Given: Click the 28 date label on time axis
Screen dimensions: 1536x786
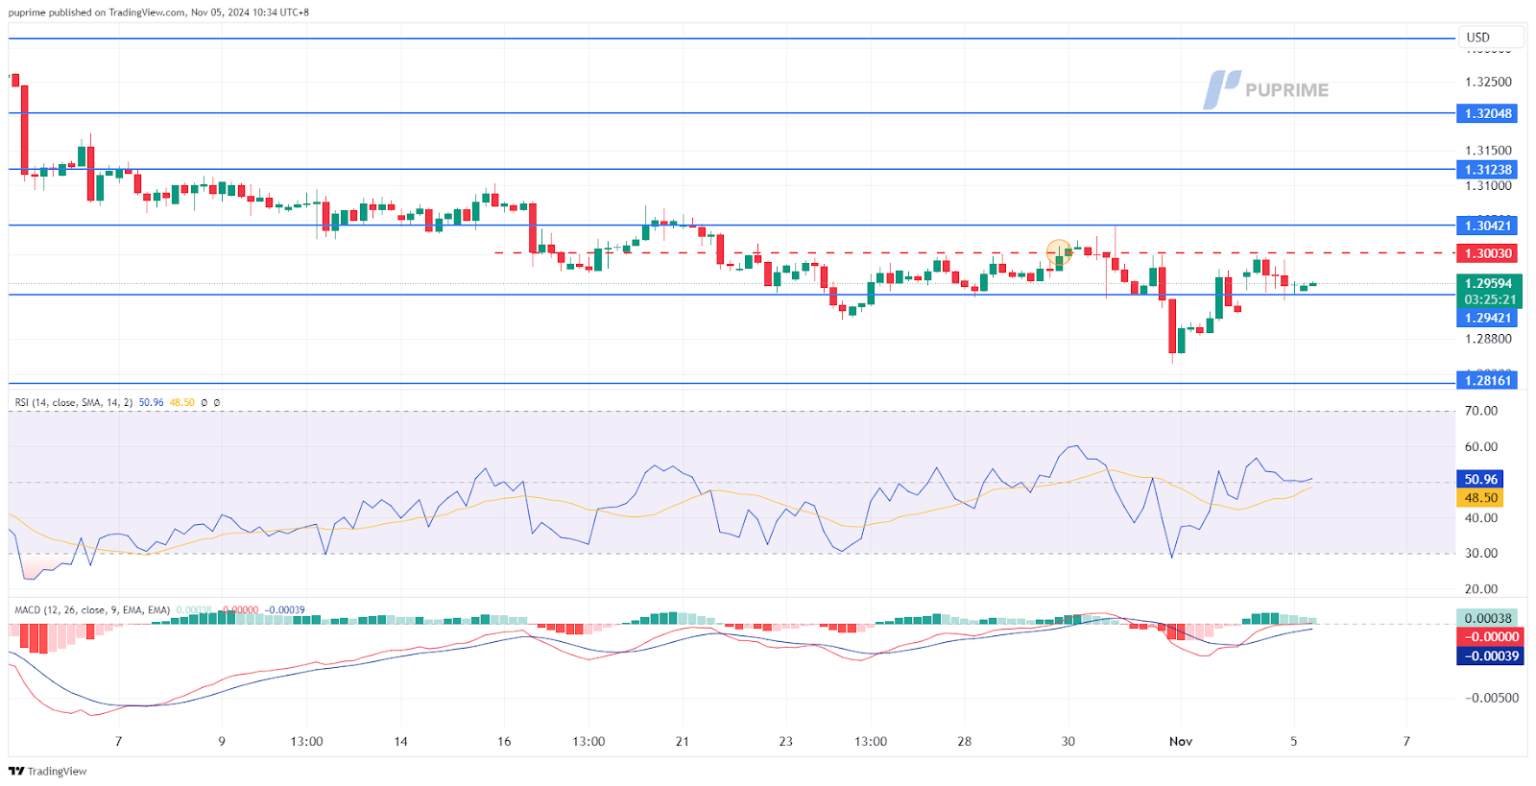Looking at the screenshot, I should click(x=965, y=742).
